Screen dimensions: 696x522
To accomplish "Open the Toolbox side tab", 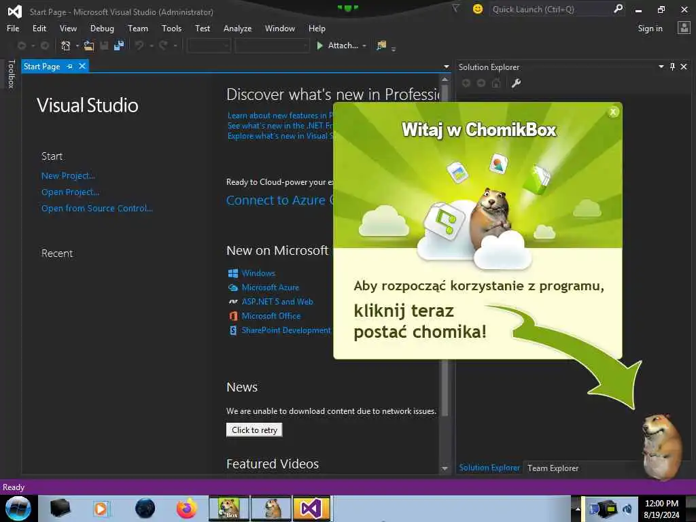I will pyautogui.click(x=11, y=73).
